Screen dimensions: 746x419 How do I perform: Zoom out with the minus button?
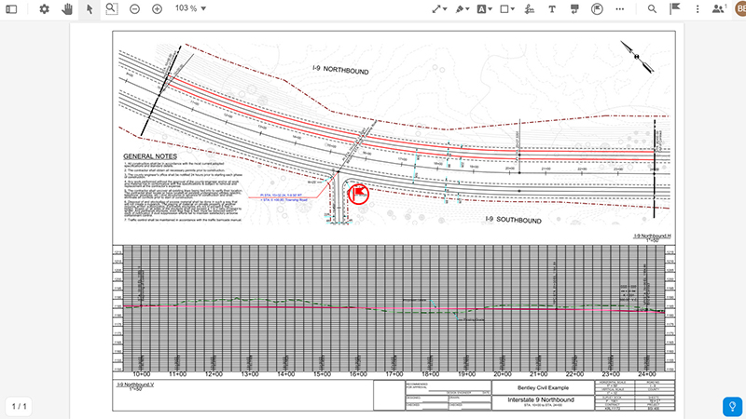pos(134,9)
